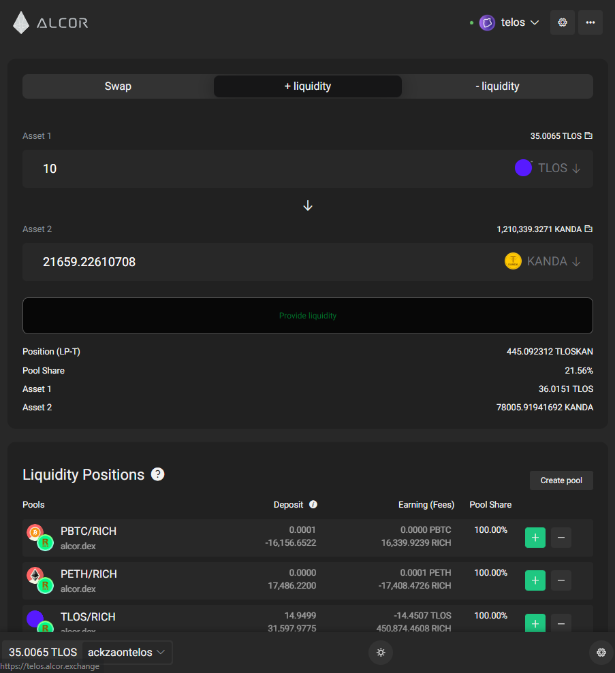
Task: Click the Alcor logo in the header
Action: 50,22
